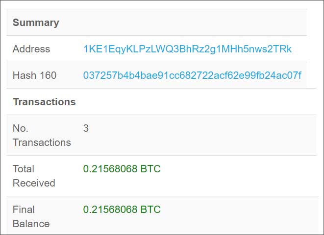Open the 1KE1EqyKLPzLWQ3BhRz2g1MHh5nws2TRk address link
The image size is (324, 235).
coord(187,49)
